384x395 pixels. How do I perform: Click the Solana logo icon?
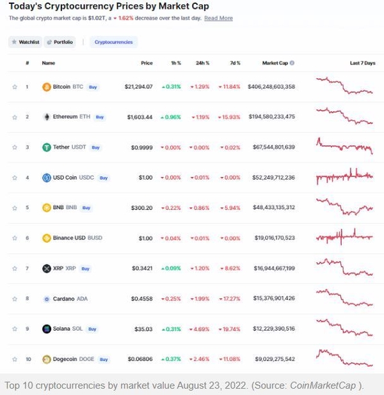pyautogui.click(x=47, y=329)
